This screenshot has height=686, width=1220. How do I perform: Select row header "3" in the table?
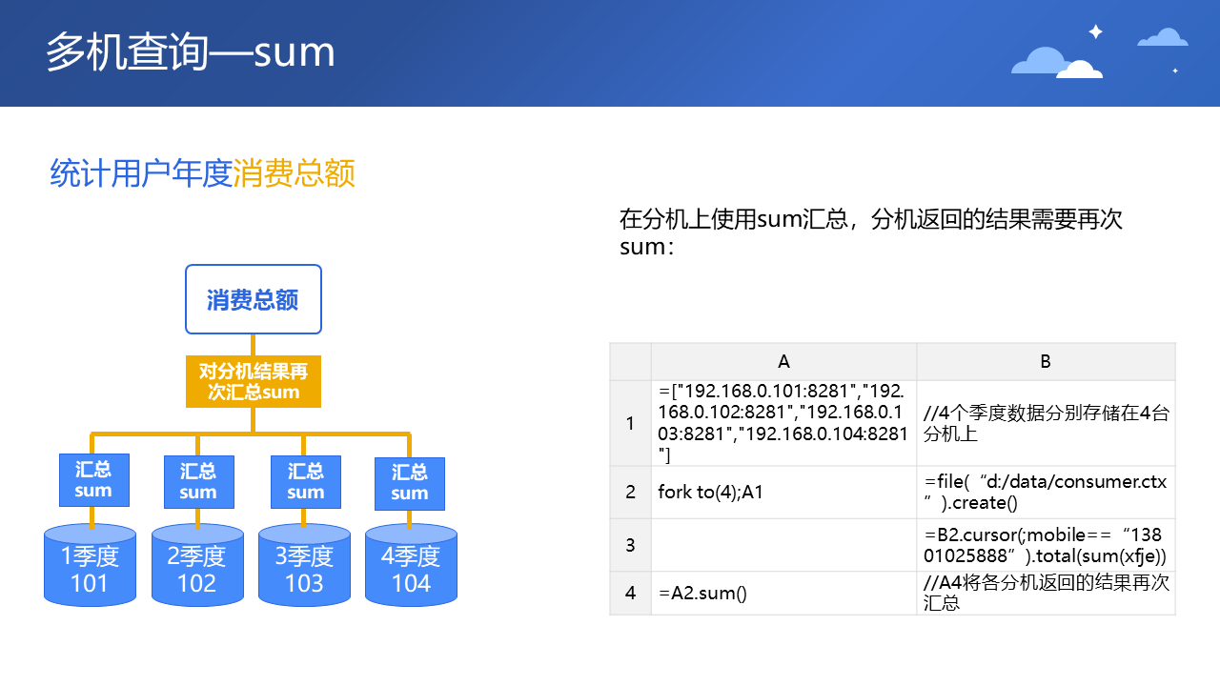point(630,545)
